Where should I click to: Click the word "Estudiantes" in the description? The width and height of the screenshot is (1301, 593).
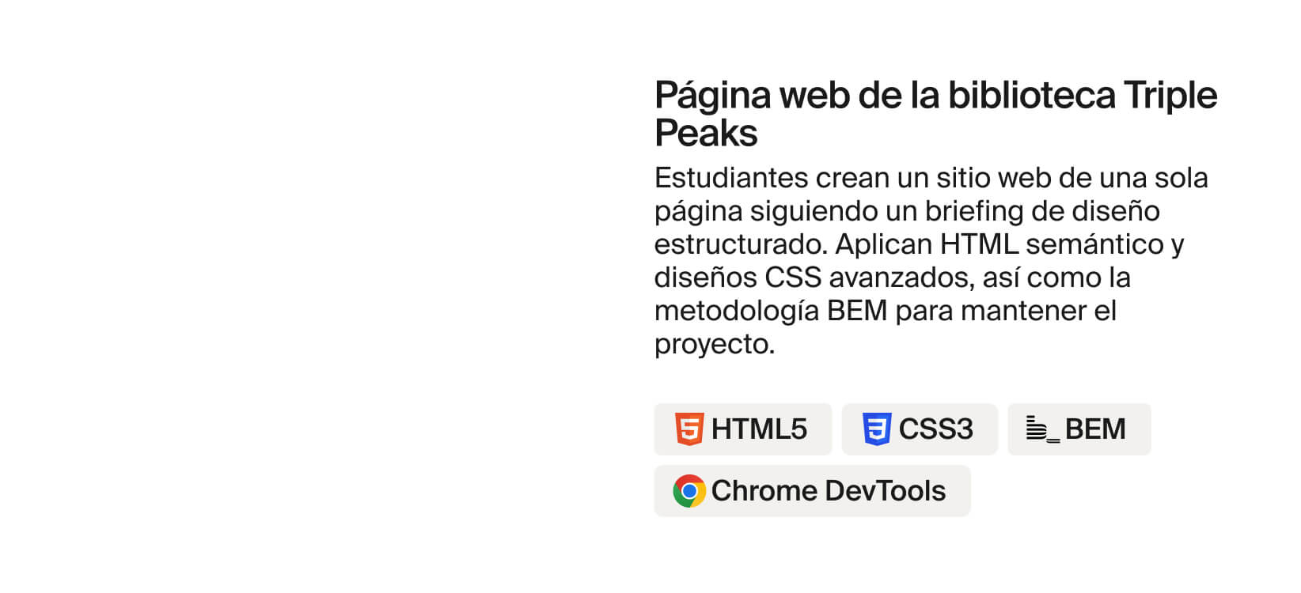click(x=732, y=178)
